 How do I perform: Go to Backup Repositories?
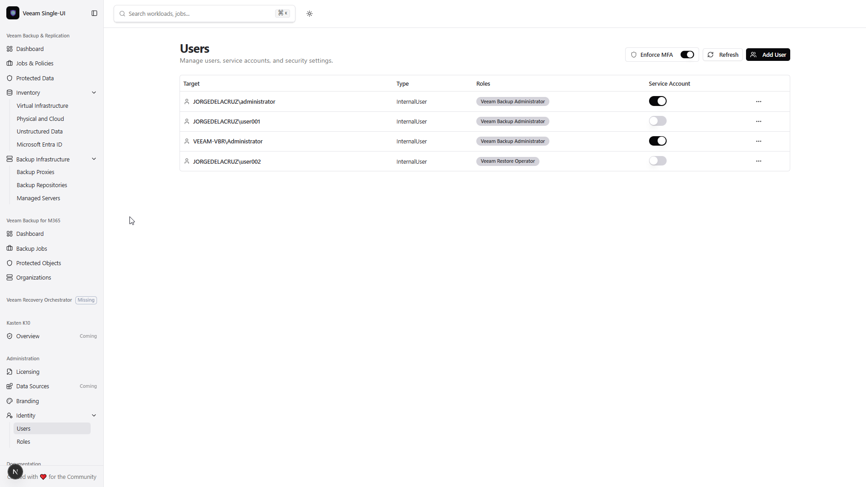(42, 185)
